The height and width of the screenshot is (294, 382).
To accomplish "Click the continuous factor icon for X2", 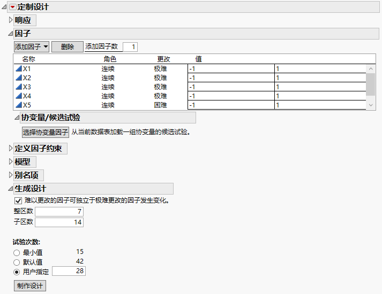I will click(19, 78).
